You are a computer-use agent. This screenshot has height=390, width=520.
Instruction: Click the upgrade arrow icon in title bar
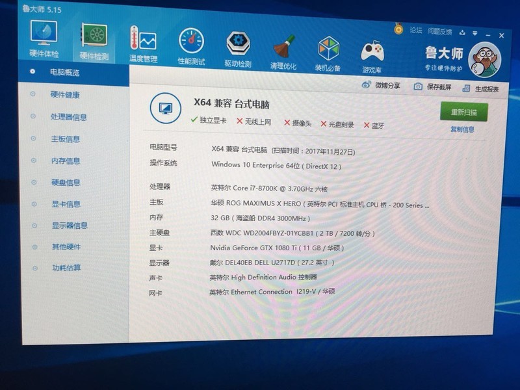tap(462, 32)
